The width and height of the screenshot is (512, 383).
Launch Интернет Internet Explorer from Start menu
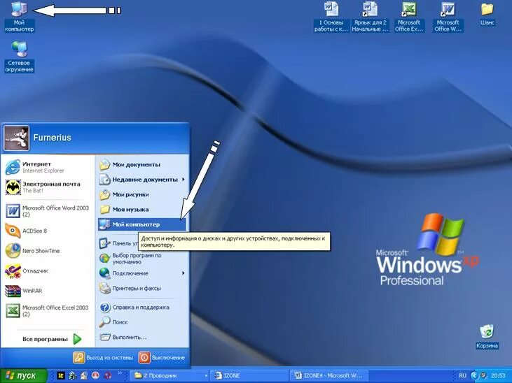point(48,167)
